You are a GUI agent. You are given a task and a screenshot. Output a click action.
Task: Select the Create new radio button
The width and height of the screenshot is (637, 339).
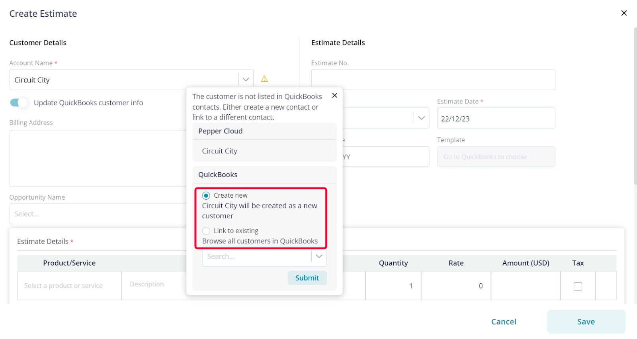click(x=206, y=196)
